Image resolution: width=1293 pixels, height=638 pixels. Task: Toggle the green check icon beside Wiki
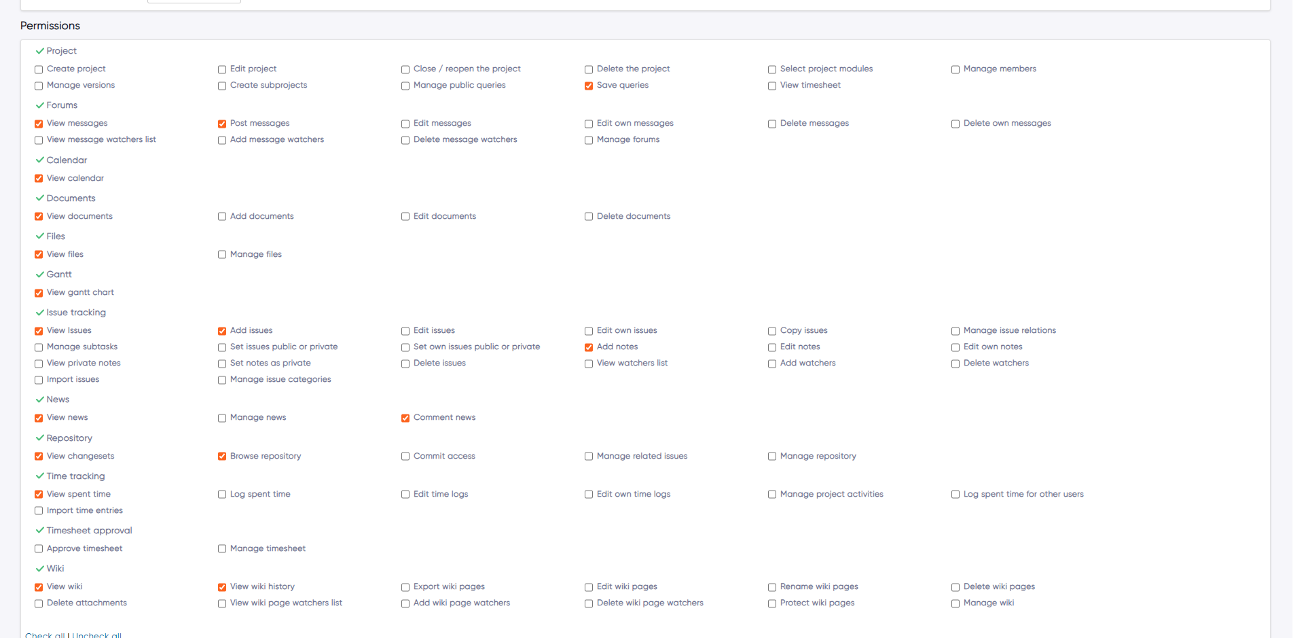click(39, 568)
